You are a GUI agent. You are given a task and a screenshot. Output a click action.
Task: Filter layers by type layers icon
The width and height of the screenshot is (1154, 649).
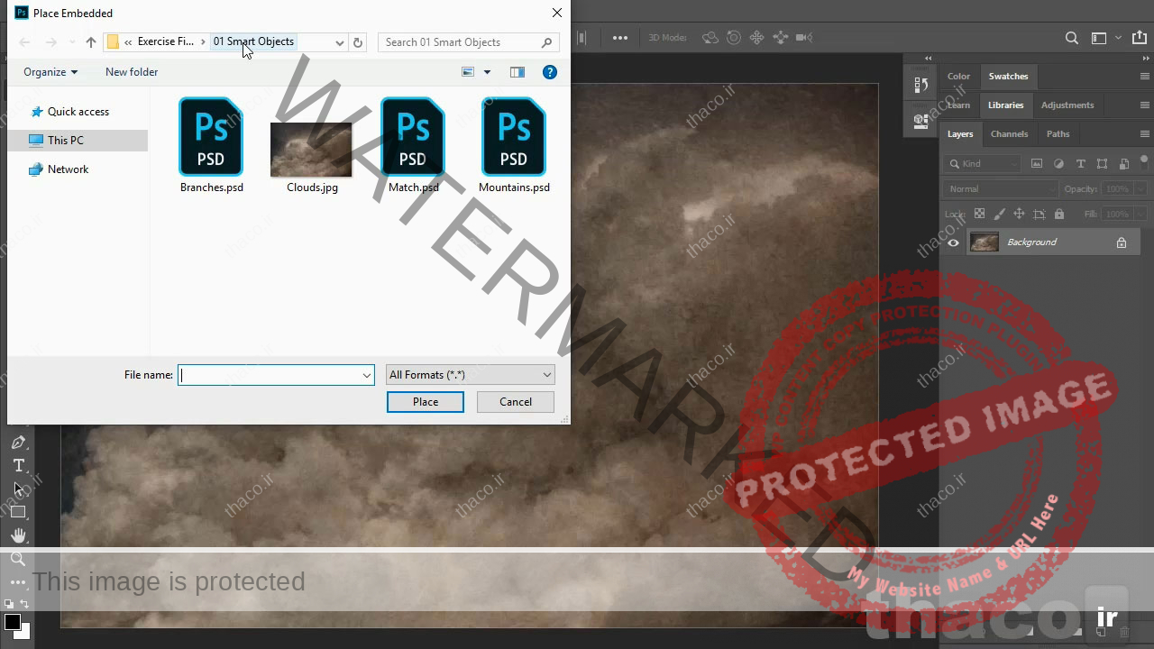point(1080,164)
